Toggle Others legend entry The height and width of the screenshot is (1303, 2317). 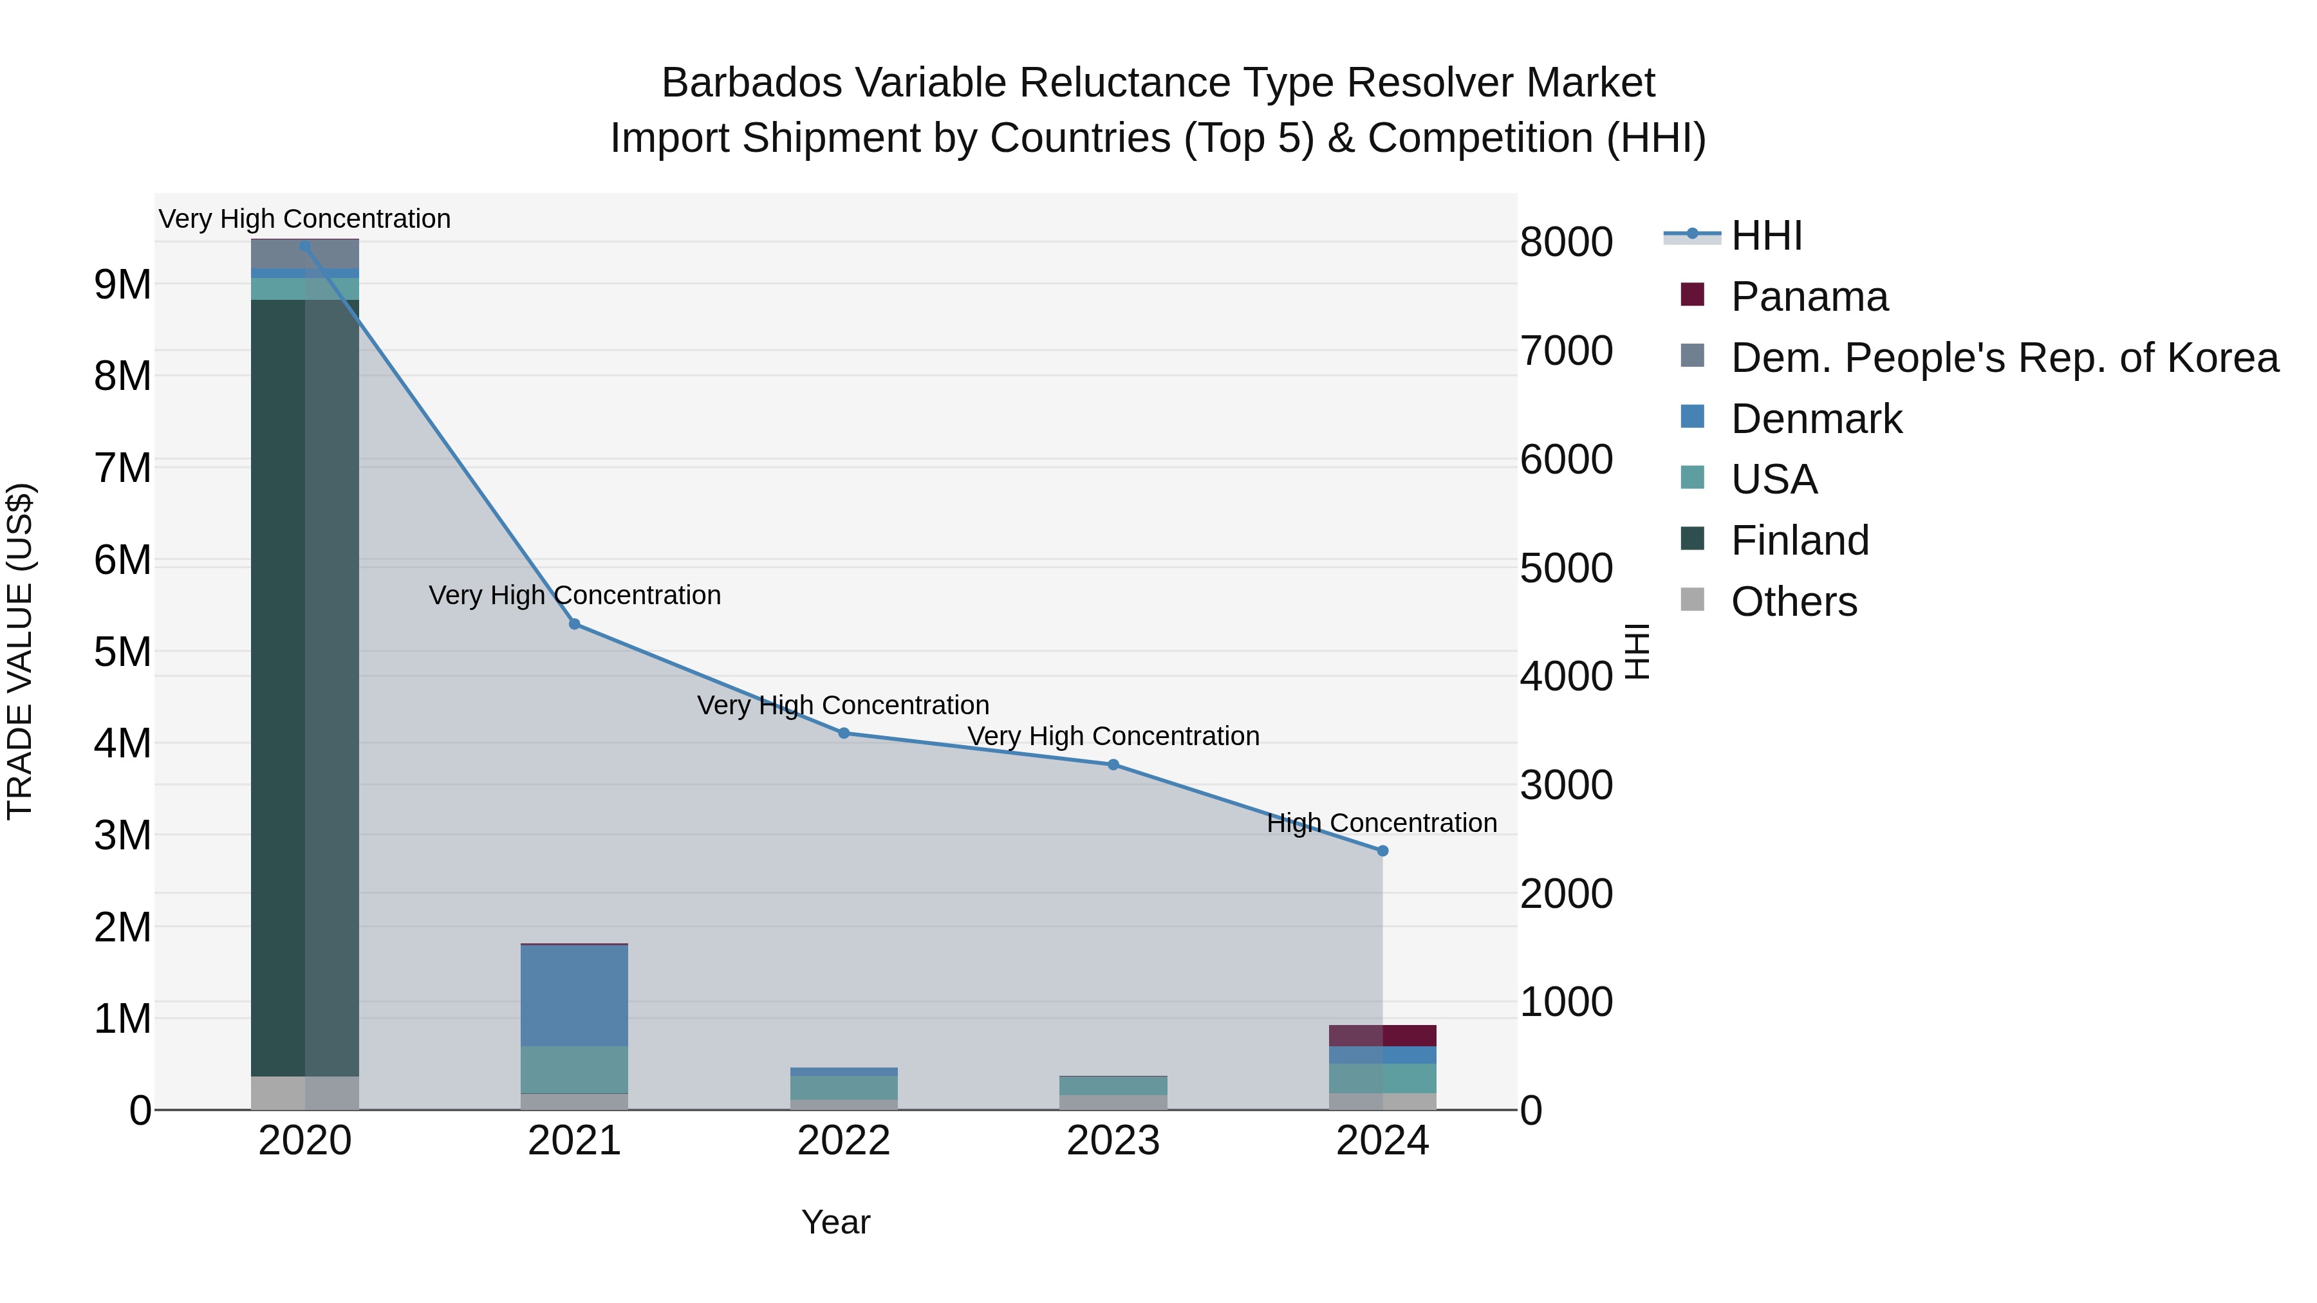tap(1769, 602)
